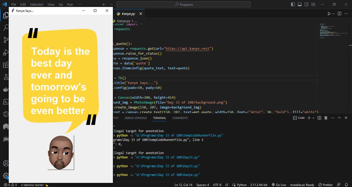This screenshot has width=352, height=187.
Task: Open the Manage gear in the activity bar
Action: tap(5, 176)
